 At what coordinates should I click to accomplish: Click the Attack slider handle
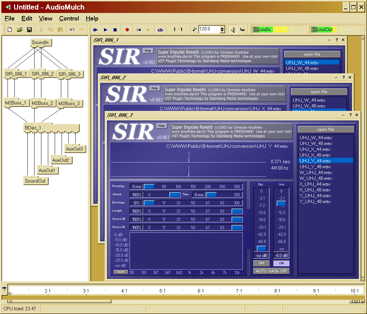click(174, 195)
